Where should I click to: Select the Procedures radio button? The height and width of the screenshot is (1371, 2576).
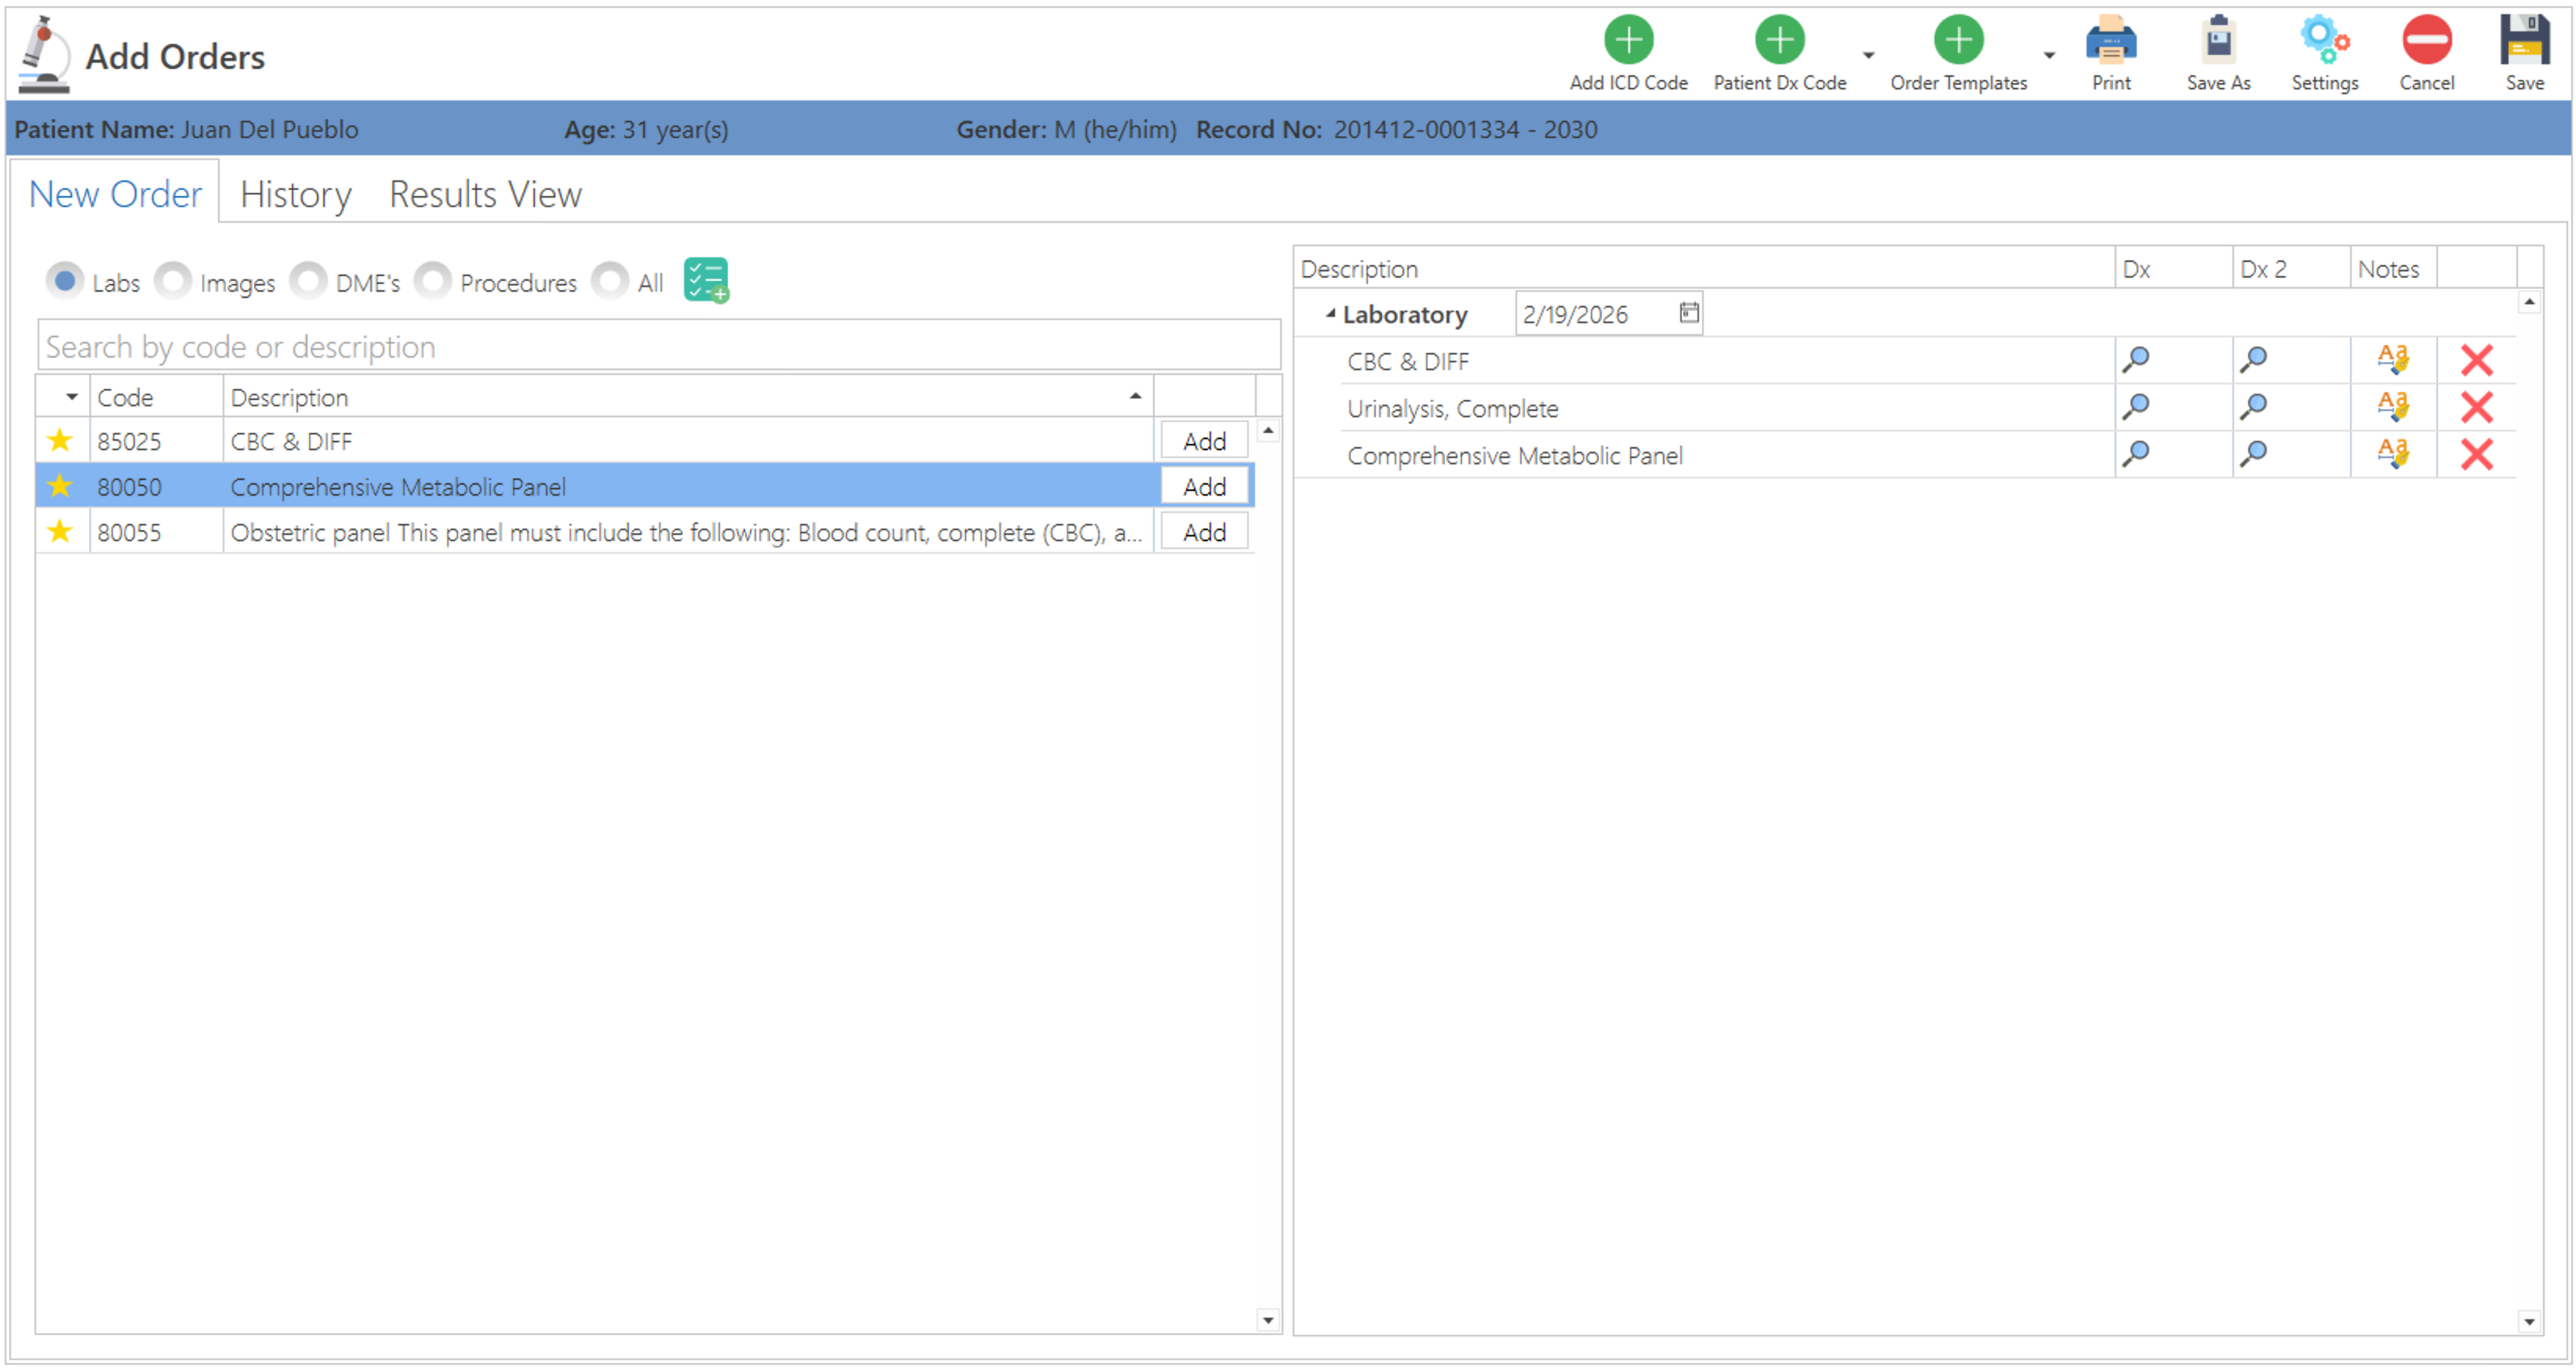(433, 281)
